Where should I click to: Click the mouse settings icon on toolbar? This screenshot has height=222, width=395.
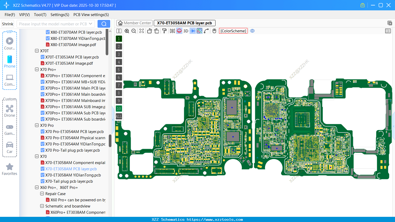[214, 31]
